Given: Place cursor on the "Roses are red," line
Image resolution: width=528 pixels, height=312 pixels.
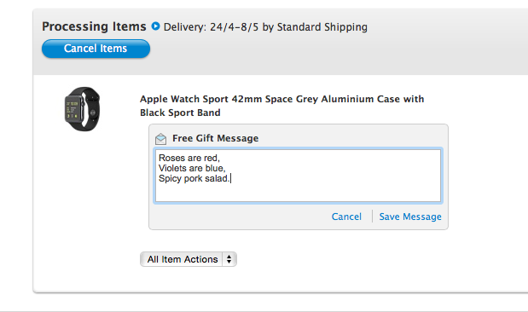Looking at the screenshot, I should pos(189,158).
